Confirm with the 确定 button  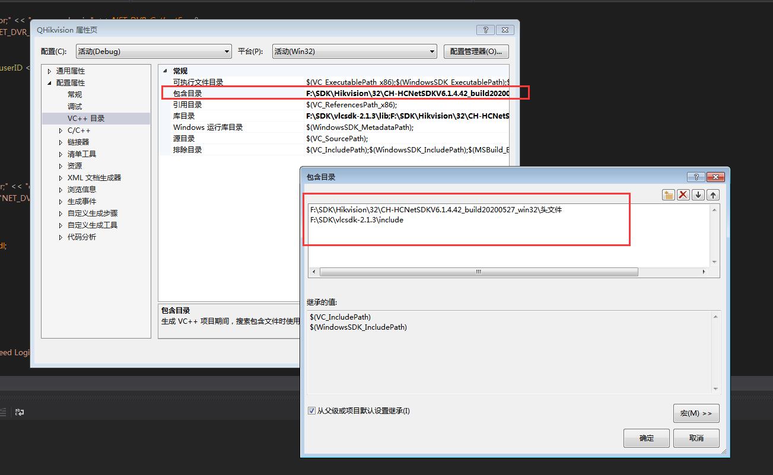click(647, 438)
